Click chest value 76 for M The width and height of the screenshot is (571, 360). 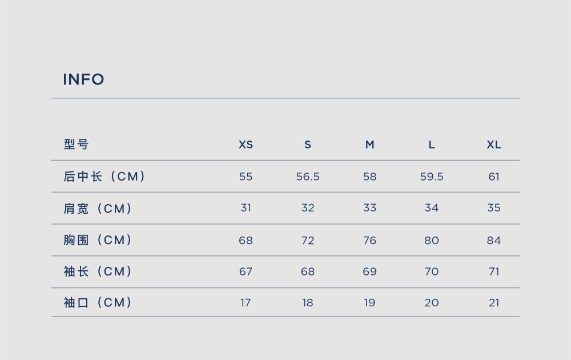(369, 241)
